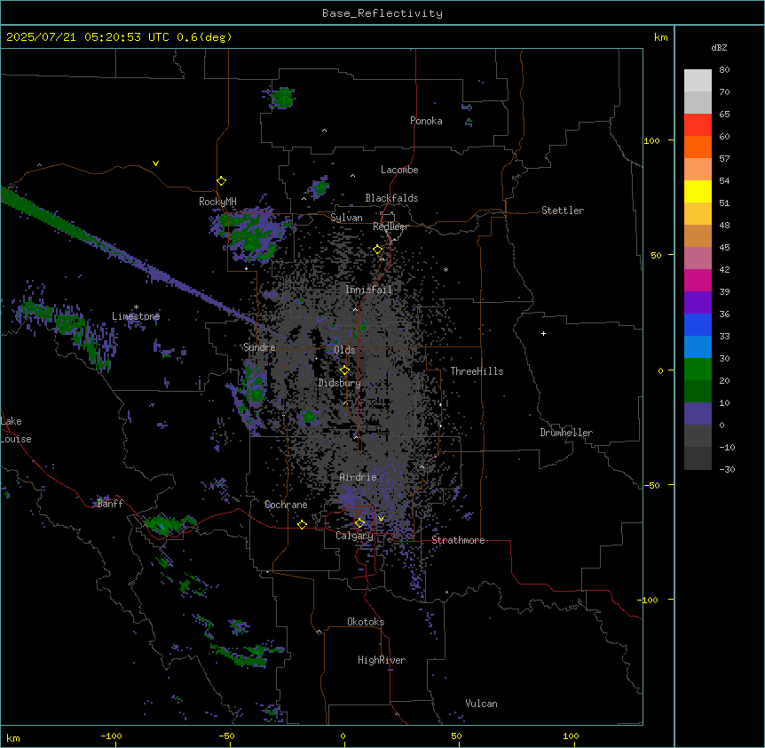765x748 pixels.
Task: Select the yellow diamond marker between Olds and Didsbury
Action: (344, 370)
